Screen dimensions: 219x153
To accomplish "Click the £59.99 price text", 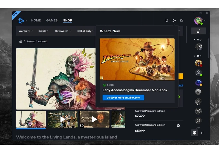I will [x=140, y=131].
